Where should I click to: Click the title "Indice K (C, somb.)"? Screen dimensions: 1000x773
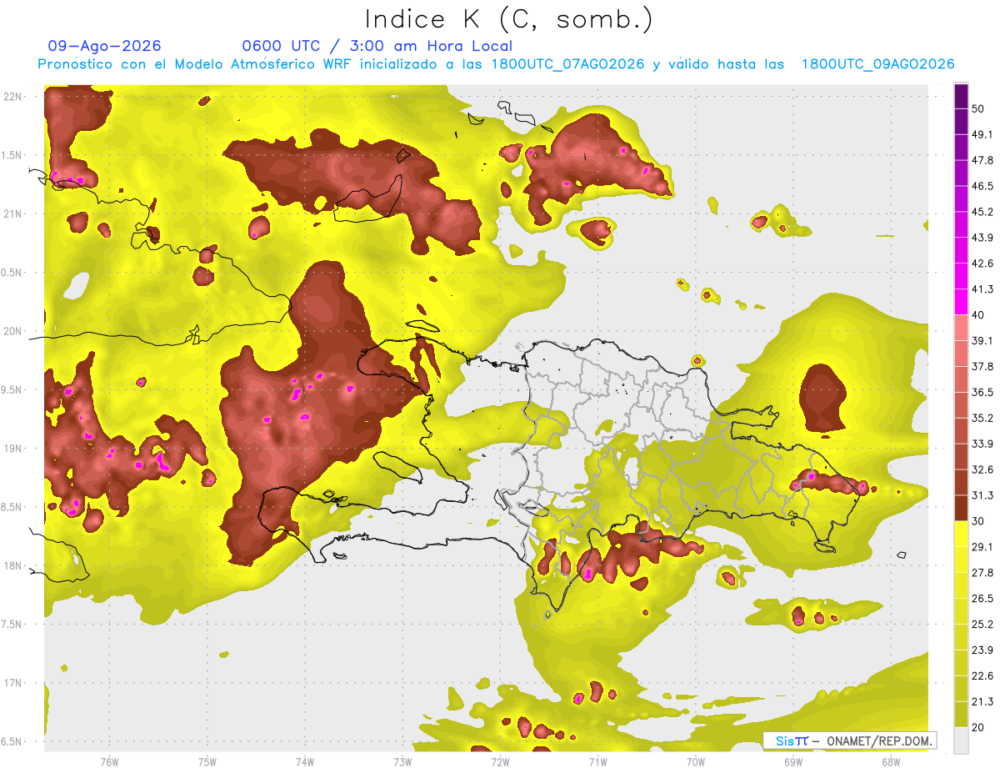tap(509, 19)
